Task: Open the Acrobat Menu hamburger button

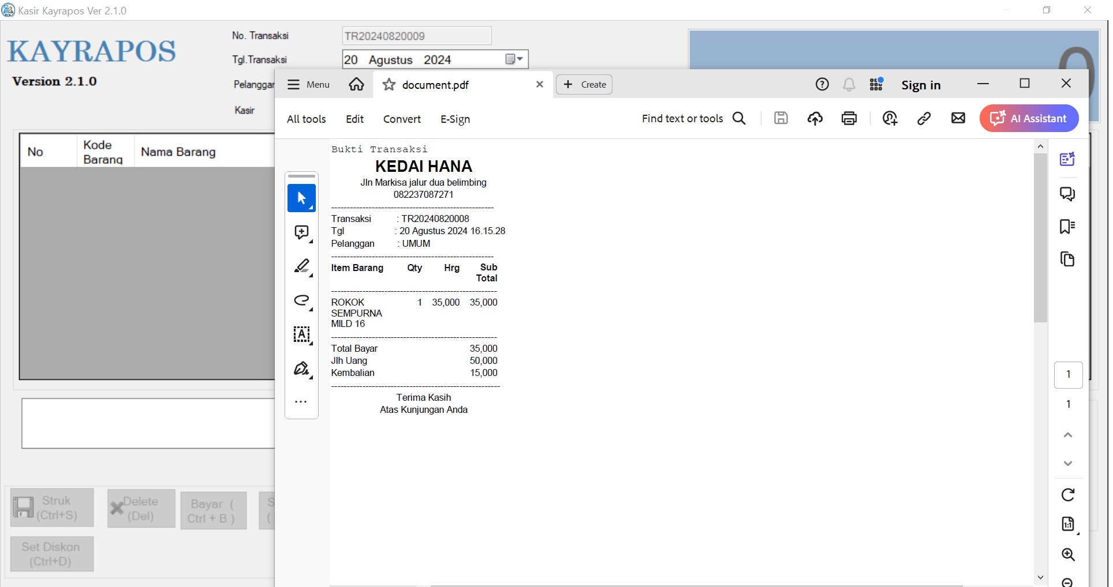Action: tap(308, 85)
